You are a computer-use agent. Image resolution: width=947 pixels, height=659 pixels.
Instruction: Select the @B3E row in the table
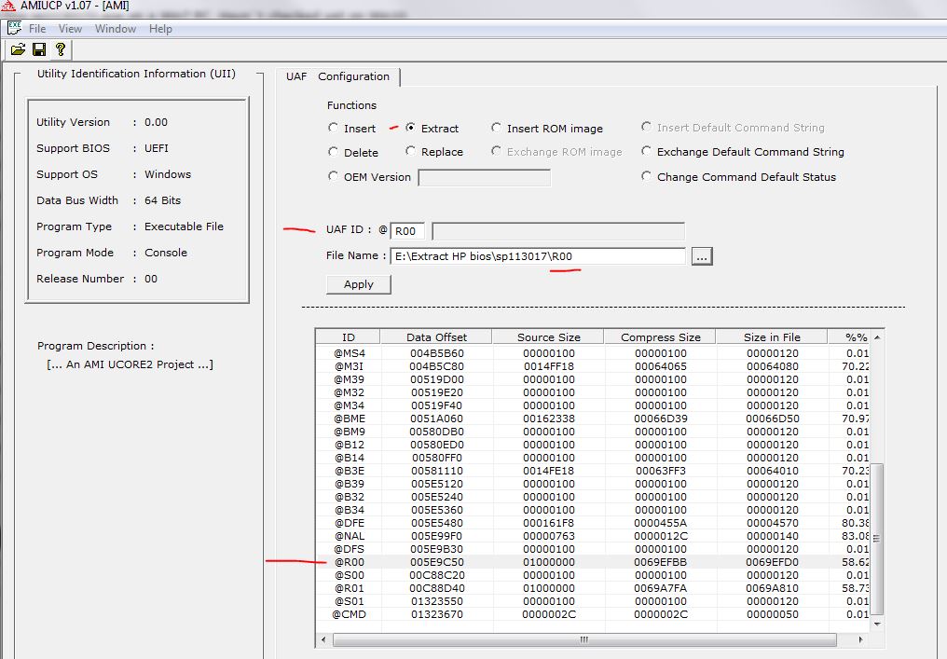click(593, 471)
